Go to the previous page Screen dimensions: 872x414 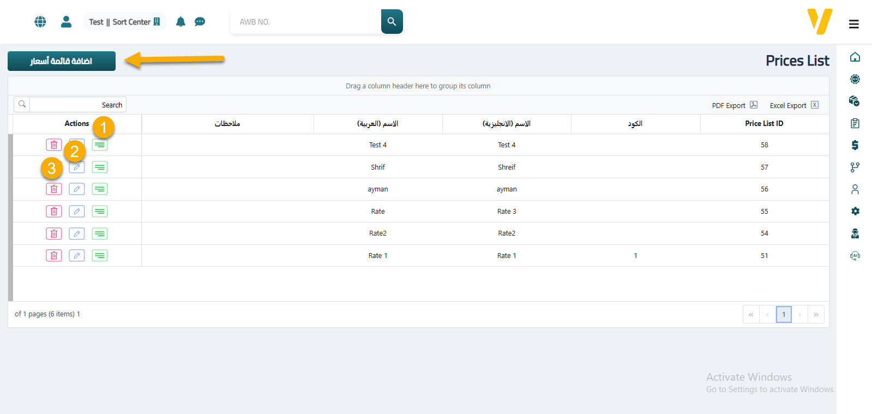pyautogui.click(x=767, y=315)
